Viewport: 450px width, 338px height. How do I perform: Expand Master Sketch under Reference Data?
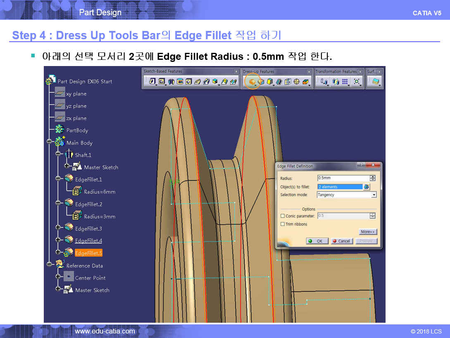point(58,289)
